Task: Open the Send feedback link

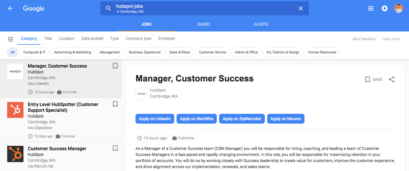Action: [x=364, y=39]
